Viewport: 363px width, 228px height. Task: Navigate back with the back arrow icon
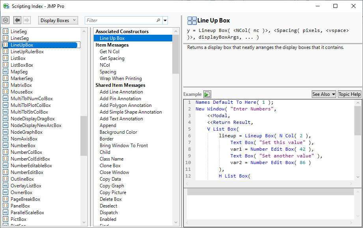[16, 20]
